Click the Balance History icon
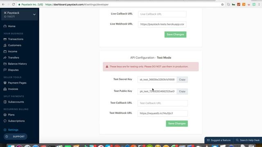Viewport: 262px width, 147px height. 5,64
